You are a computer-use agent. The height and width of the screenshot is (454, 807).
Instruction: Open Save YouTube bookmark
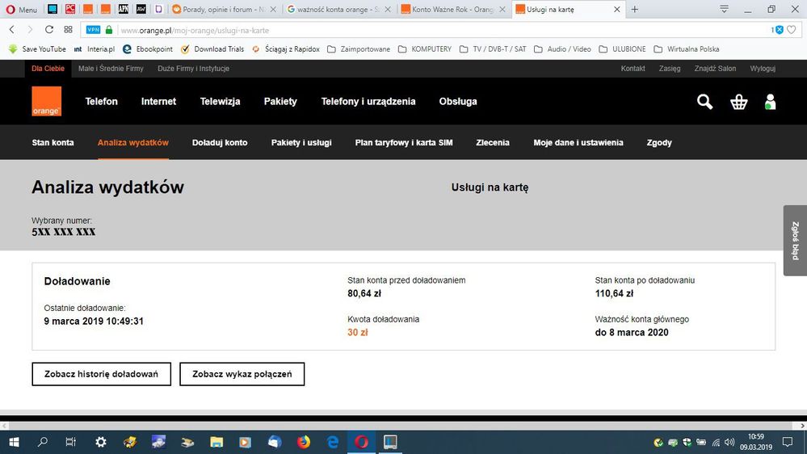pyautogui.click(x=37, y=49)
